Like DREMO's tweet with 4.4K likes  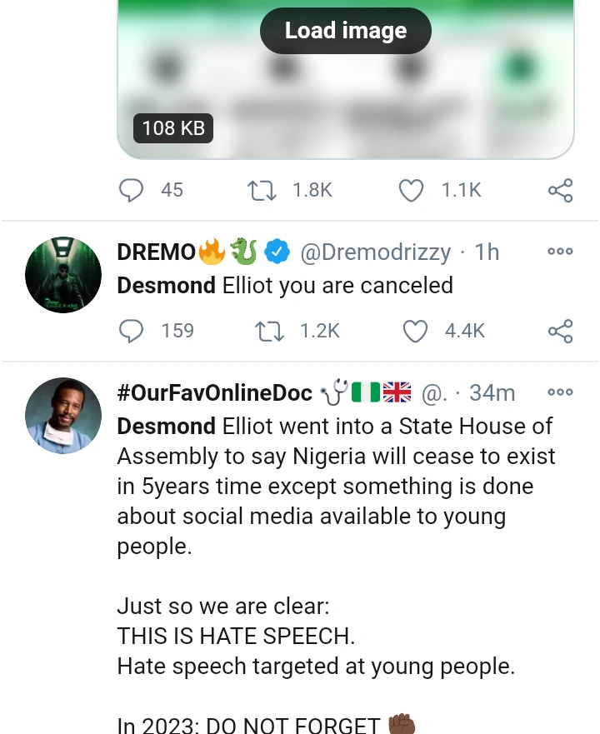[x=415, y=331]
